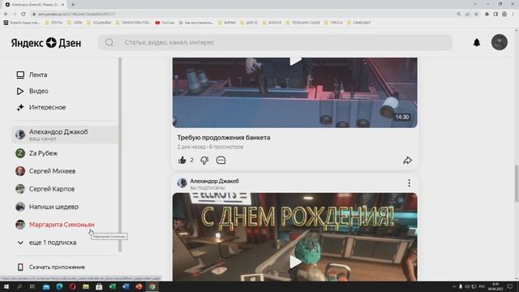Open ПОЗИЦИИ САДОВ bookmarks folder
This screenshot has height=292, width=519.
tap(302, 23)
